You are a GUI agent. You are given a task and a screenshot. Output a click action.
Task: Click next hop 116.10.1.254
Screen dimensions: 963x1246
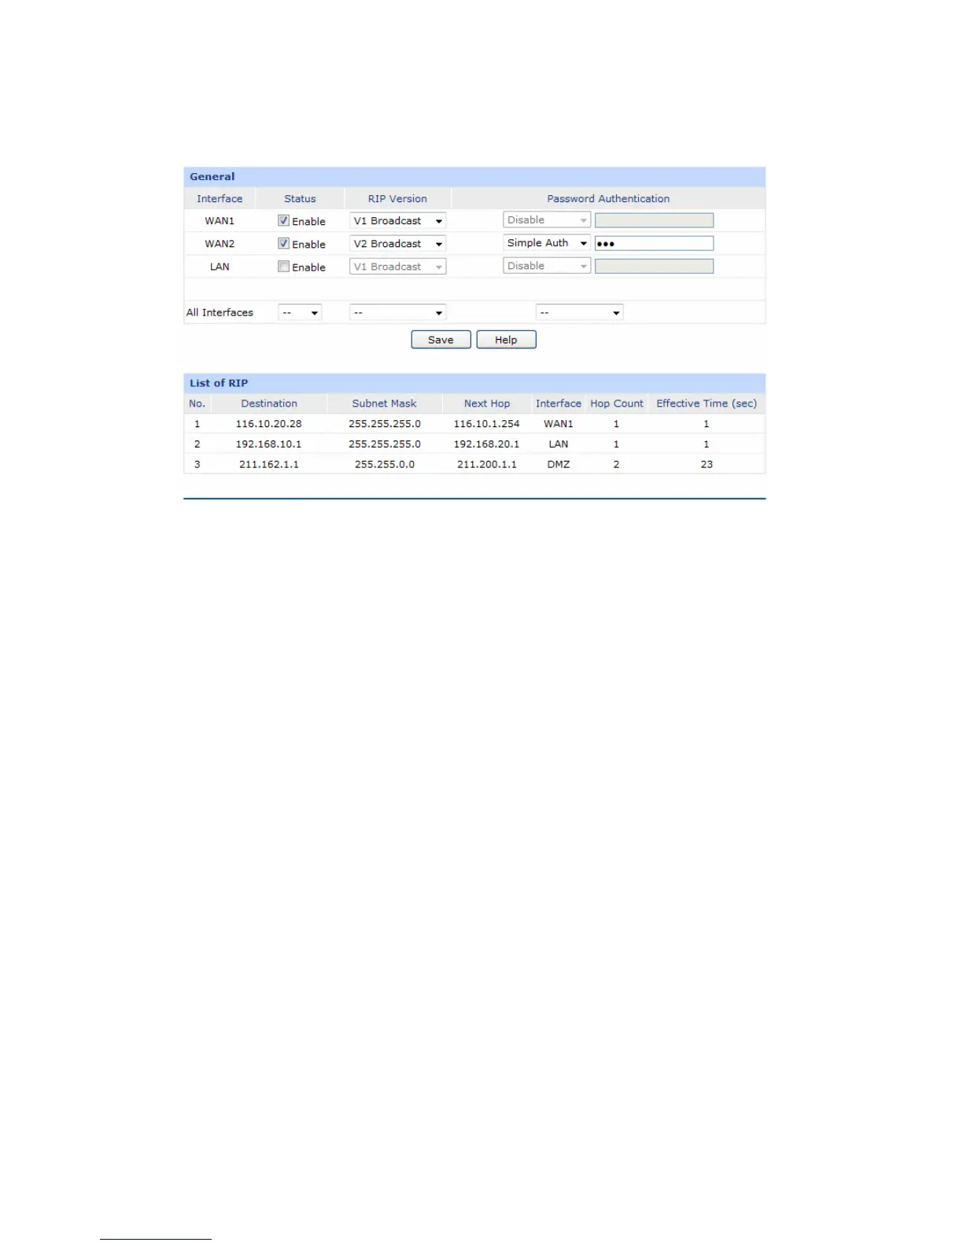point(487,424)
